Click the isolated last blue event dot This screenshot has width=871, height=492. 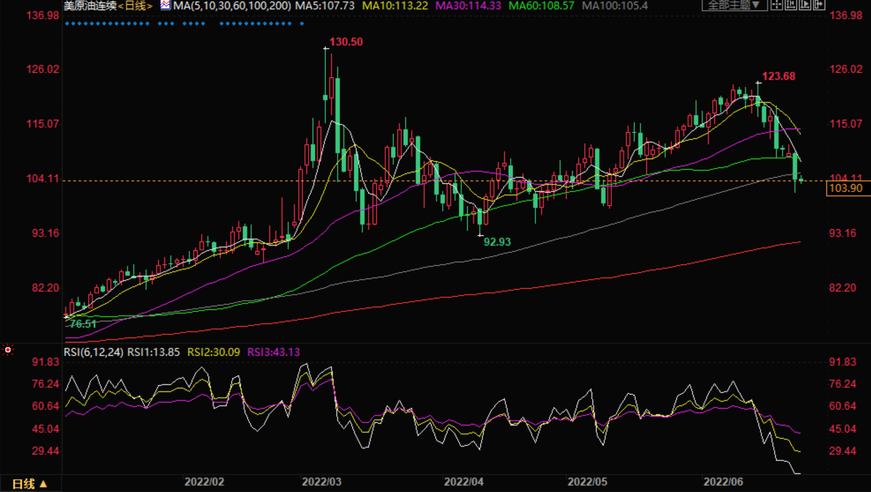pyautogui.click(x=302, y=24)
